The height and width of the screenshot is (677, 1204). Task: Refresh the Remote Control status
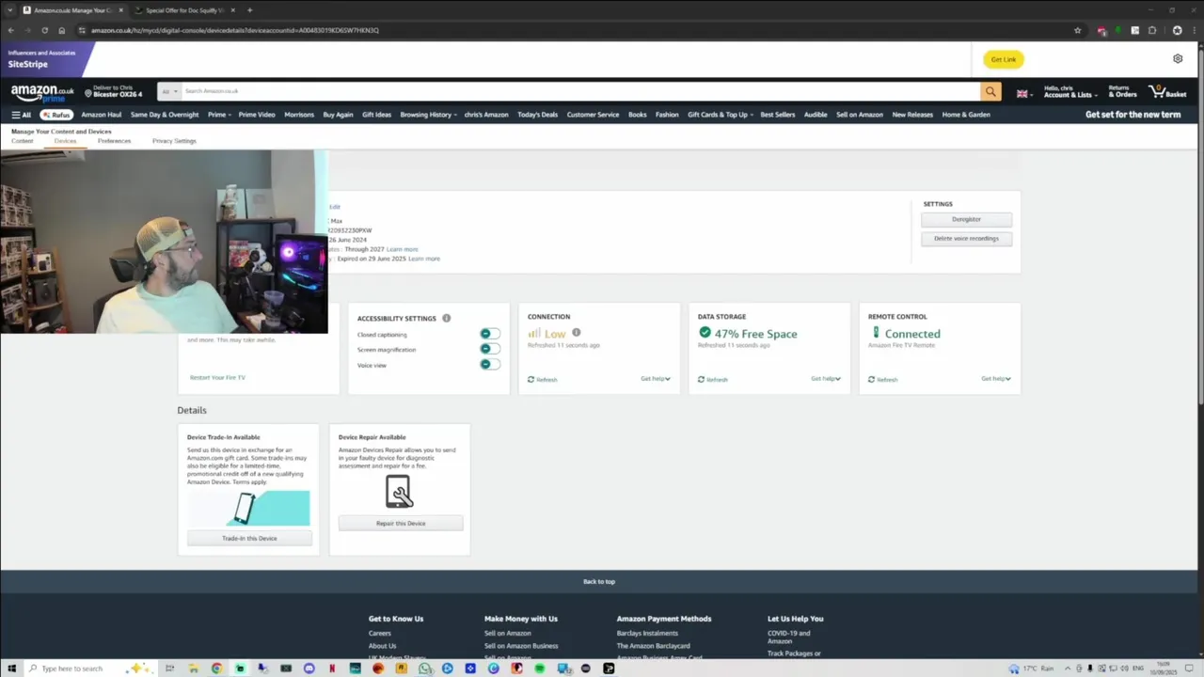pyautogui.click(x=883, y=380)
